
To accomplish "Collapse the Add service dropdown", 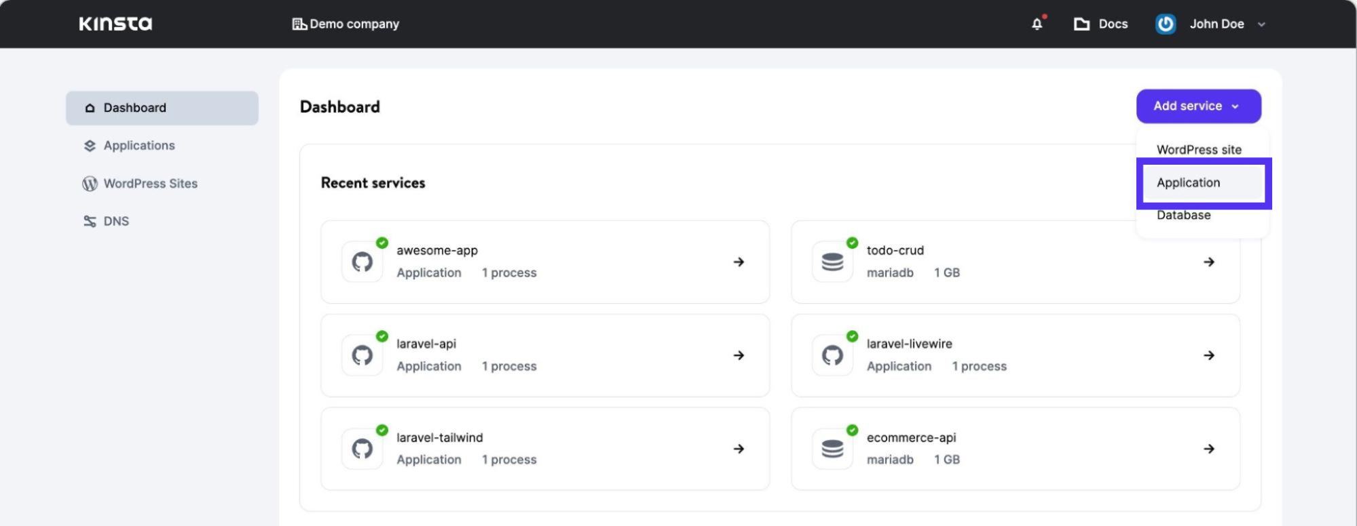I will [1198, 106].
